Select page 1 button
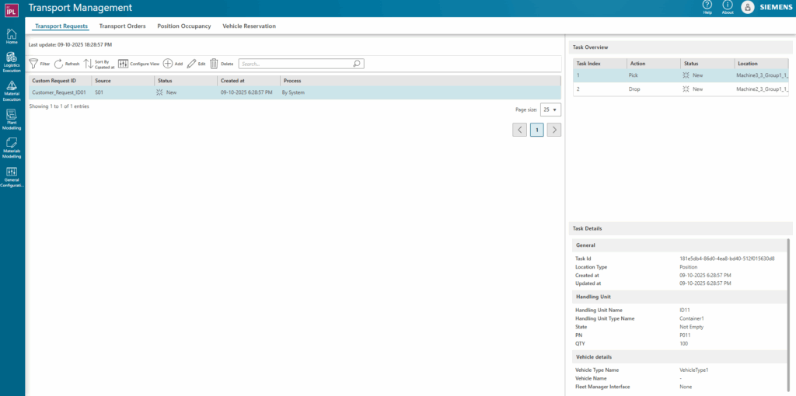 [x=536, y=130]
